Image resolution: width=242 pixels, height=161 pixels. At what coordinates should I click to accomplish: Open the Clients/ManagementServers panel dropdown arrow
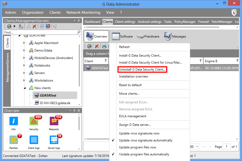click(x=74, y=21)
